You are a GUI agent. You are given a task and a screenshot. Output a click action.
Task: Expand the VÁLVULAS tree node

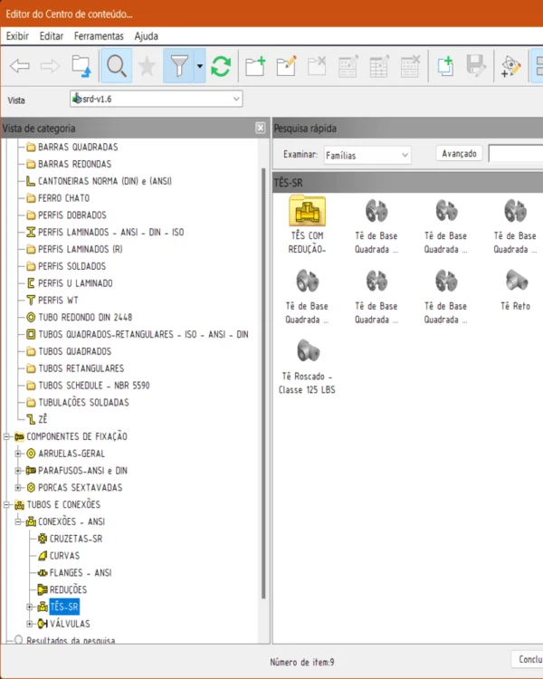coord(30,624)
